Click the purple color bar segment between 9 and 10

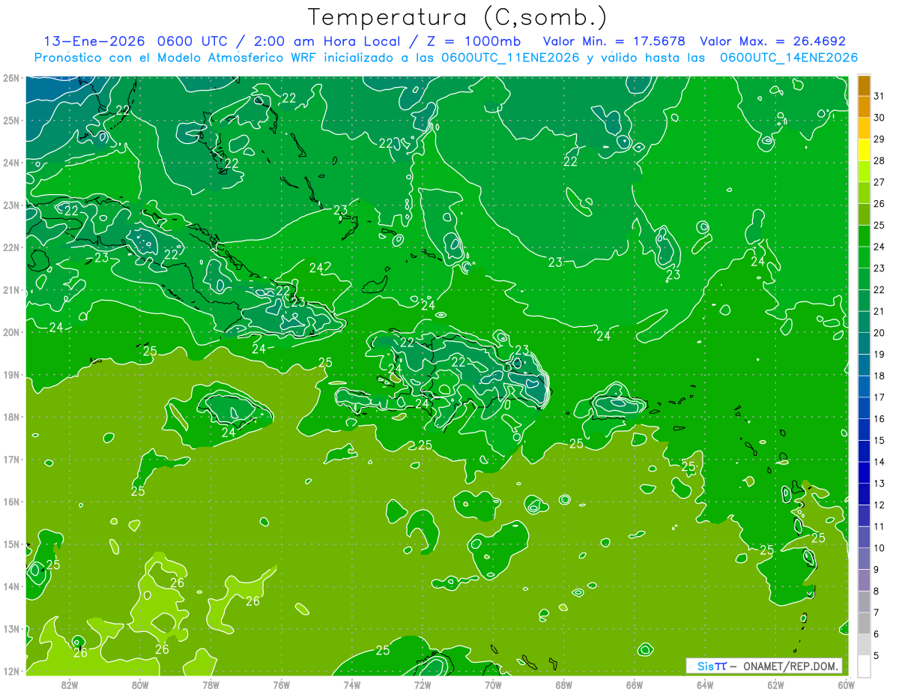point(864,559)
